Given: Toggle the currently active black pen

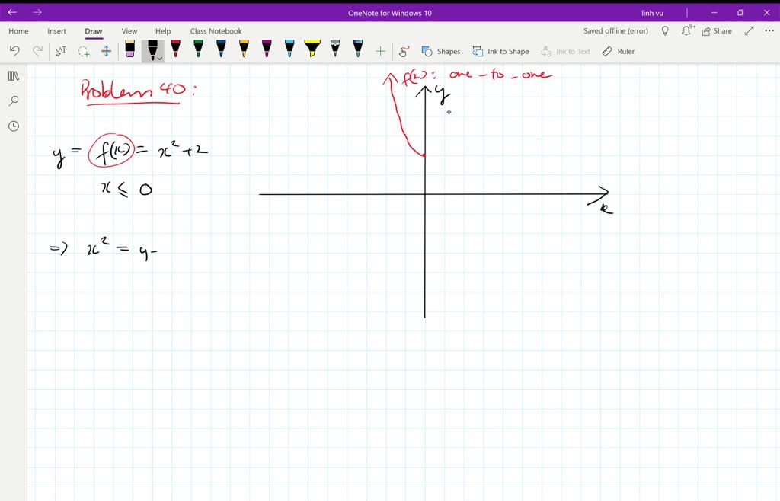Looking at the screenshot, I should coord(151,50).
